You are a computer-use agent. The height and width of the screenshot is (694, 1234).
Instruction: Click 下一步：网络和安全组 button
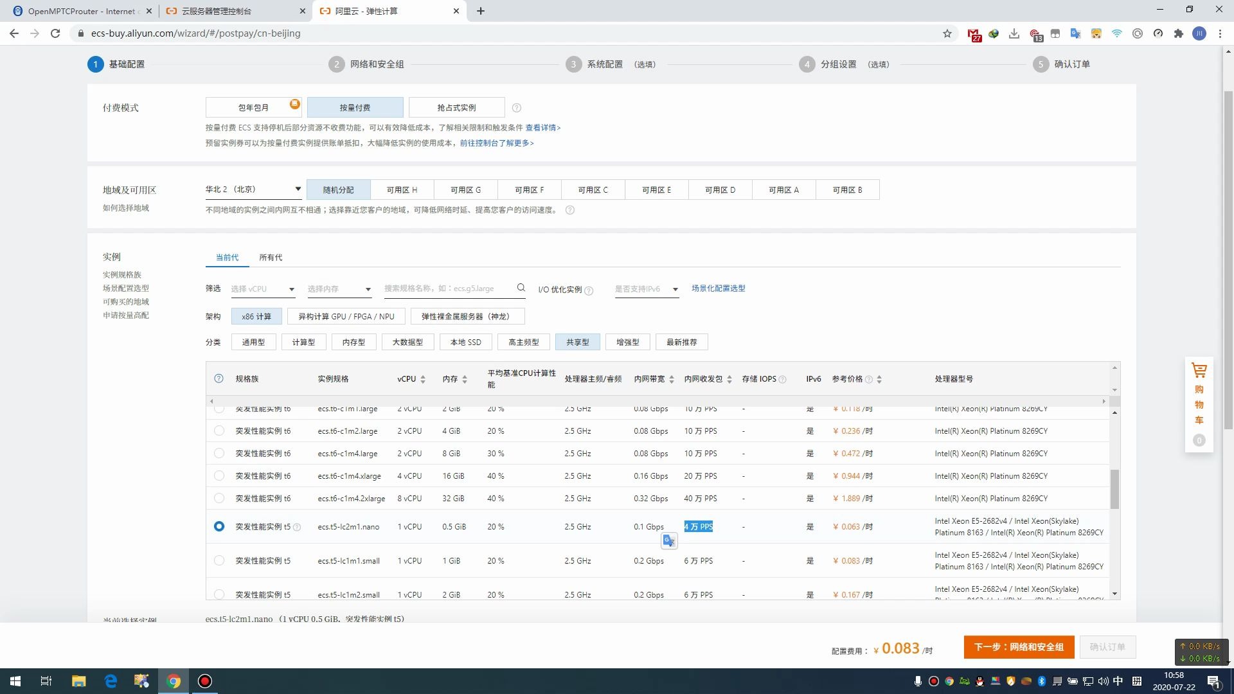pos(1019,646)
